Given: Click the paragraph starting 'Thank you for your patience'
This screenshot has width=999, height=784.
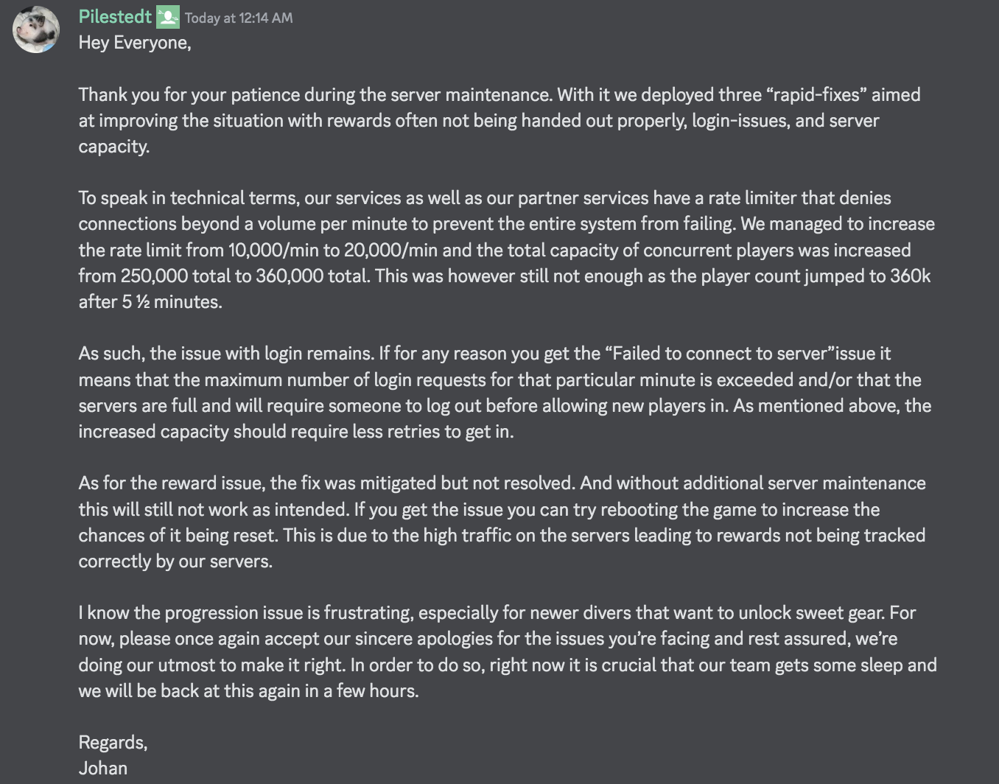Looking at the screenshot, I should click(499, 121).
